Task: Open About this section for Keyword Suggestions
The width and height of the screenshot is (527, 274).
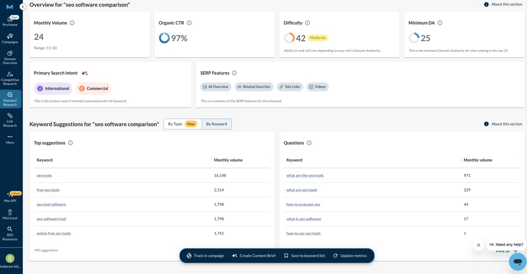Action: (503, 124)
